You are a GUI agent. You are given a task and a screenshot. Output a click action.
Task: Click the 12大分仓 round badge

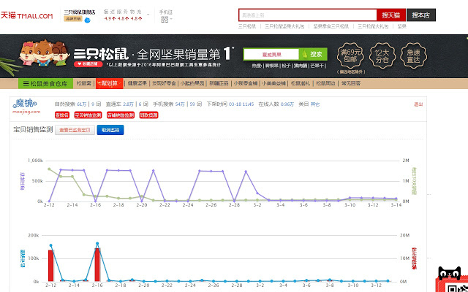pos(382,55)
